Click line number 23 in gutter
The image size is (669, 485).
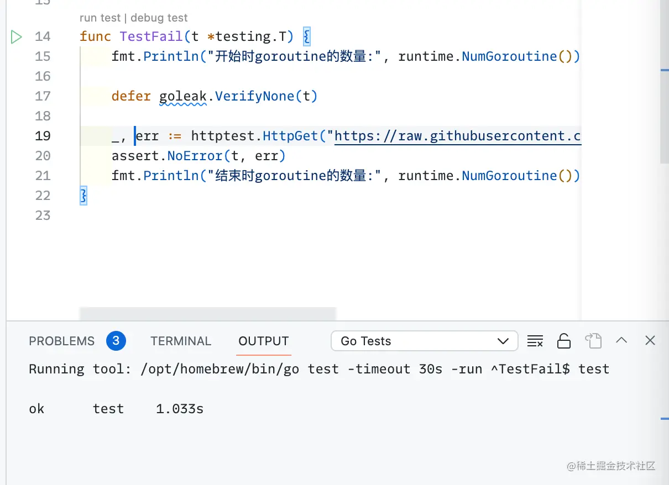[x=43, y=215]
